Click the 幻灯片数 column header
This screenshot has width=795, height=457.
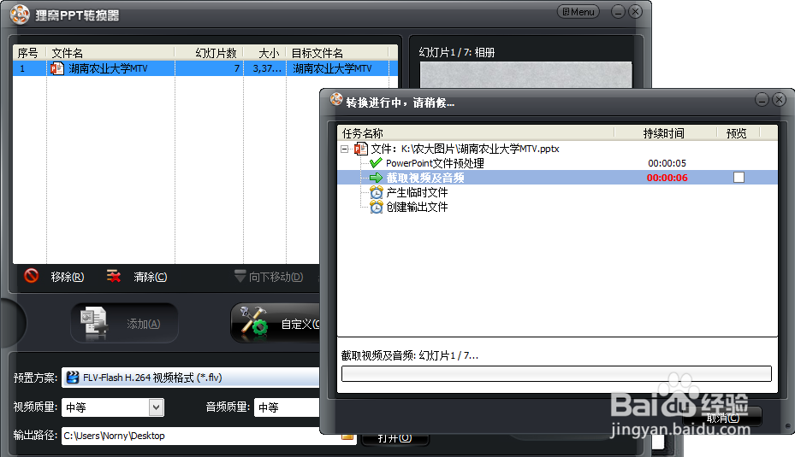[209, 53]
